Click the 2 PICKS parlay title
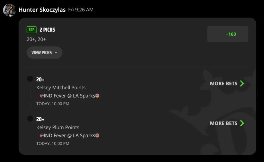 [47, 30]
